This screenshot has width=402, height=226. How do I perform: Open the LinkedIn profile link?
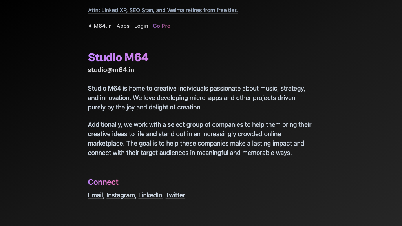pos(150,195)
